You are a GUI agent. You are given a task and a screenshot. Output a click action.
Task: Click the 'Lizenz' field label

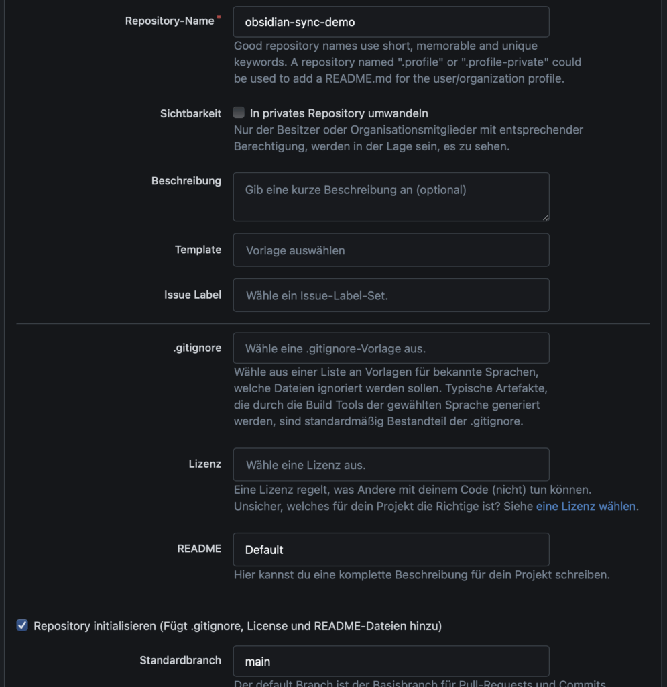pyautogui.click(x=204, y=464)
